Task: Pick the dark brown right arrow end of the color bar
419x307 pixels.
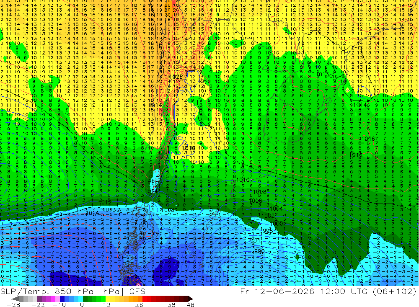Action: [x=191, y=299]
